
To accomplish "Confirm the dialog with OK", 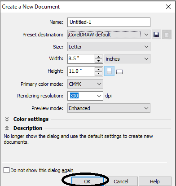I will tap(88, 182).
